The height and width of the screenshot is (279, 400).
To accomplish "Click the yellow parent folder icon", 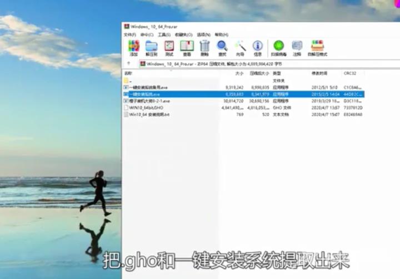I will tap(126, 81).
